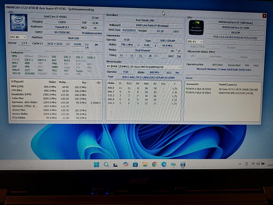This screenshot has height=205, width=273.
Task: Open Microsoft Store from the taskbar
Action: tap(135, 165)
